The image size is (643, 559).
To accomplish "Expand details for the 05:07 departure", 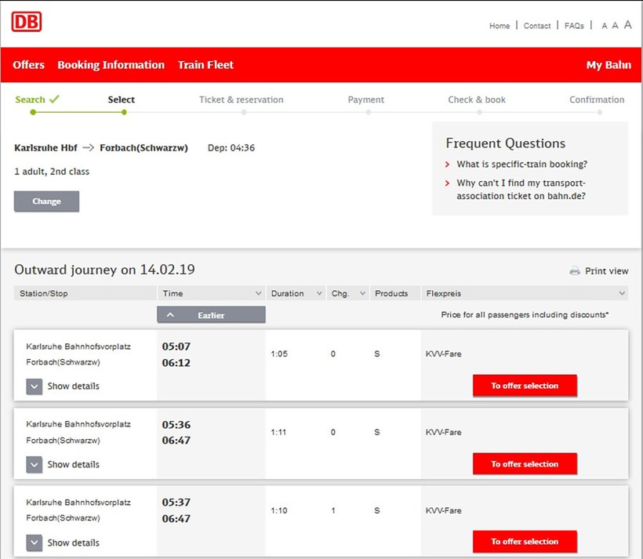I will pyautogui.click(x=35, y=386).
